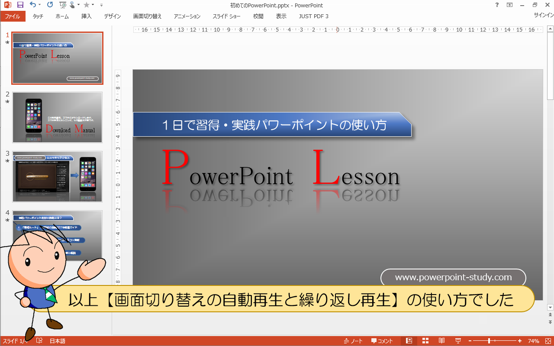Screen dimensions: 554x346
Task: Click zoom out minus button
Action: pyautogui.click(x=470, y=341)
